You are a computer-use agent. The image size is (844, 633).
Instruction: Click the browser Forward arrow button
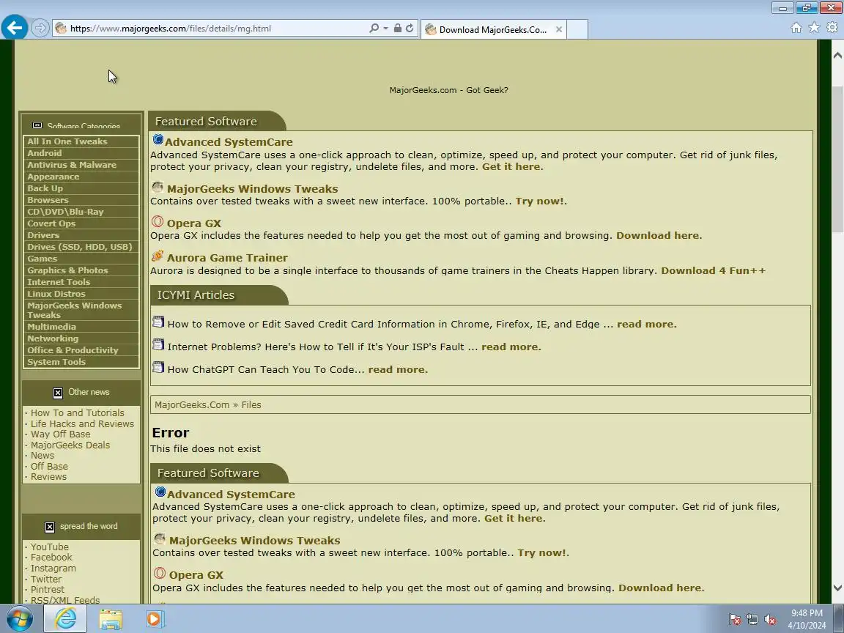pyautogui.click(x=40, y=28)
